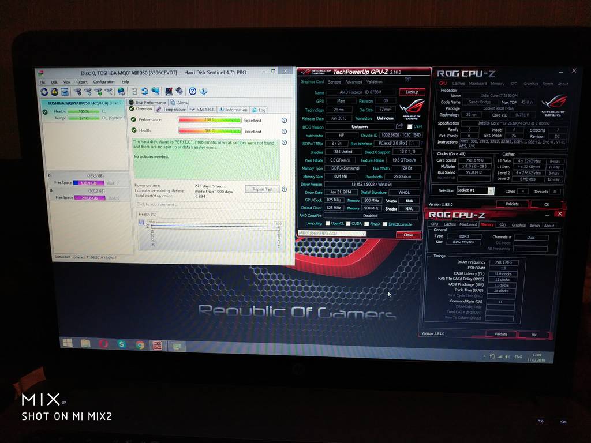Open the Disk Performance tab in Sentinel
The width and height of the screenshot is (591, 443).
click(x=147, y=103)
